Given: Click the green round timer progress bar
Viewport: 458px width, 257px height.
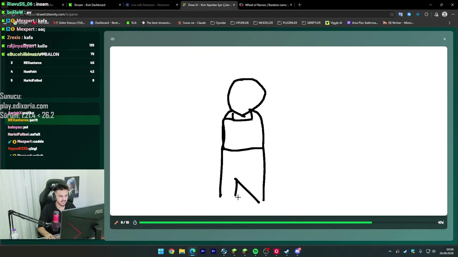Looking at the screenshot, I should 255,222.
